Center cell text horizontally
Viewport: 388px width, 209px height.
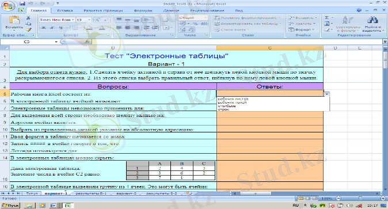click(127, 28)
